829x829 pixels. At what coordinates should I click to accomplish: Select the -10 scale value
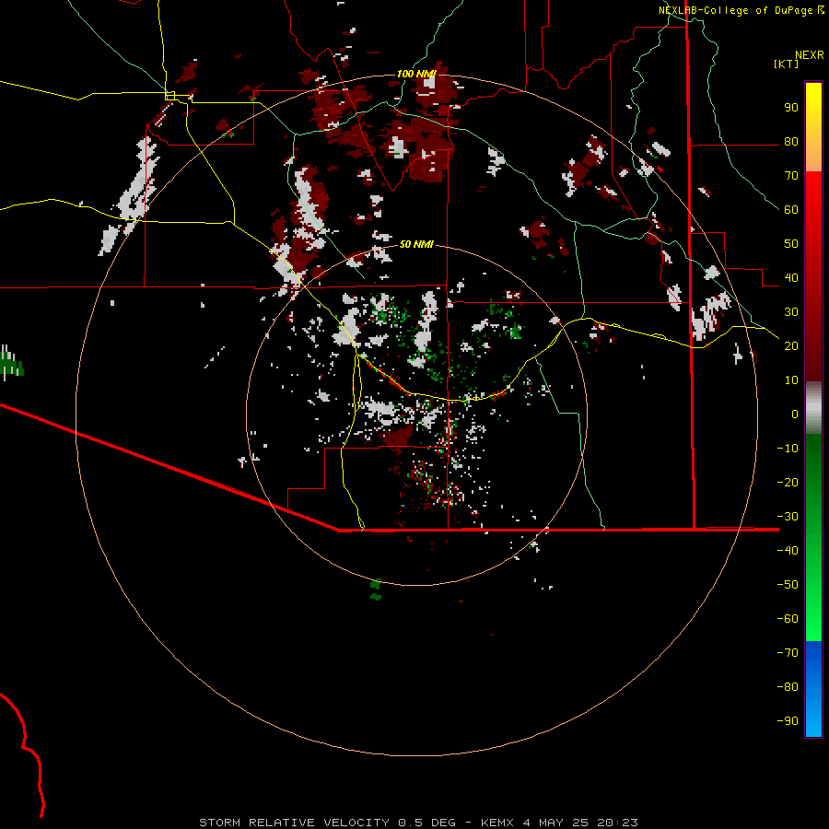point(788,449)
